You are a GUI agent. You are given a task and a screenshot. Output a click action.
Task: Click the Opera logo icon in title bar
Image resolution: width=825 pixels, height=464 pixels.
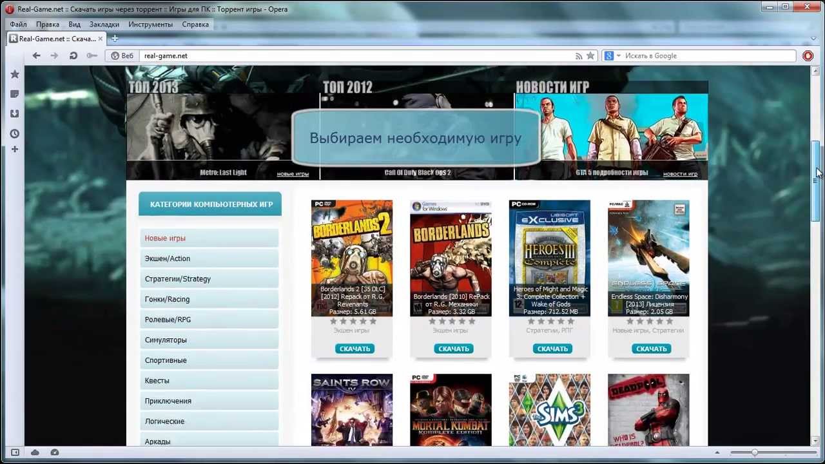tap(9, 9)
